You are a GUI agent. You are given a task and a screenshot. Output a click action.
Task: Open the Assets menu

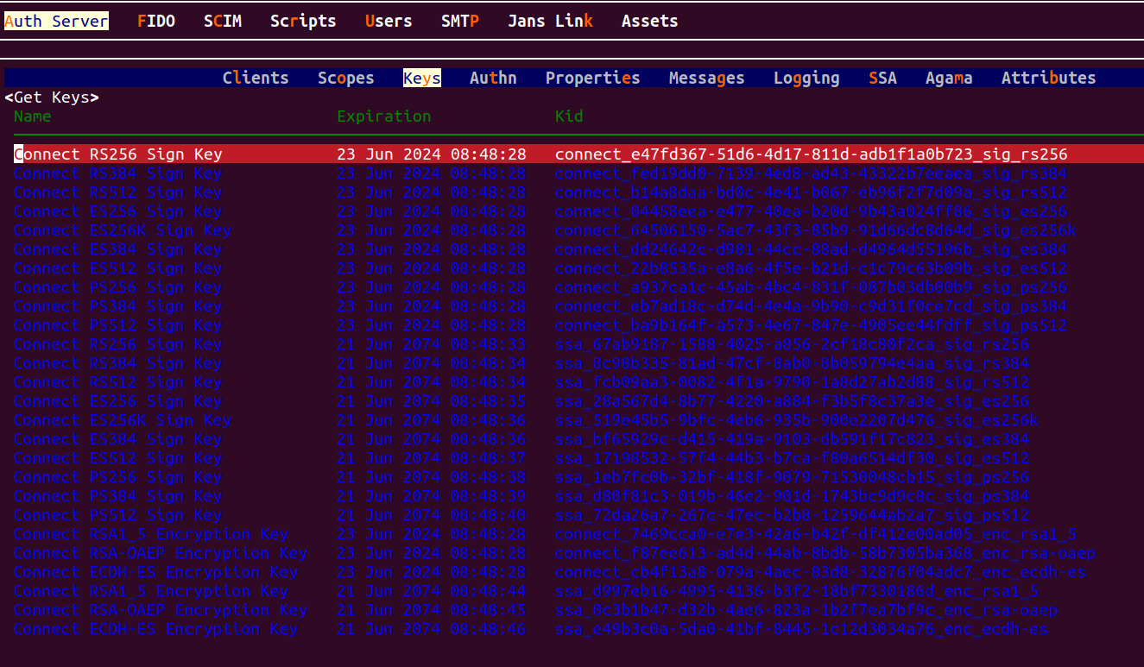click(x=649, y=22)
